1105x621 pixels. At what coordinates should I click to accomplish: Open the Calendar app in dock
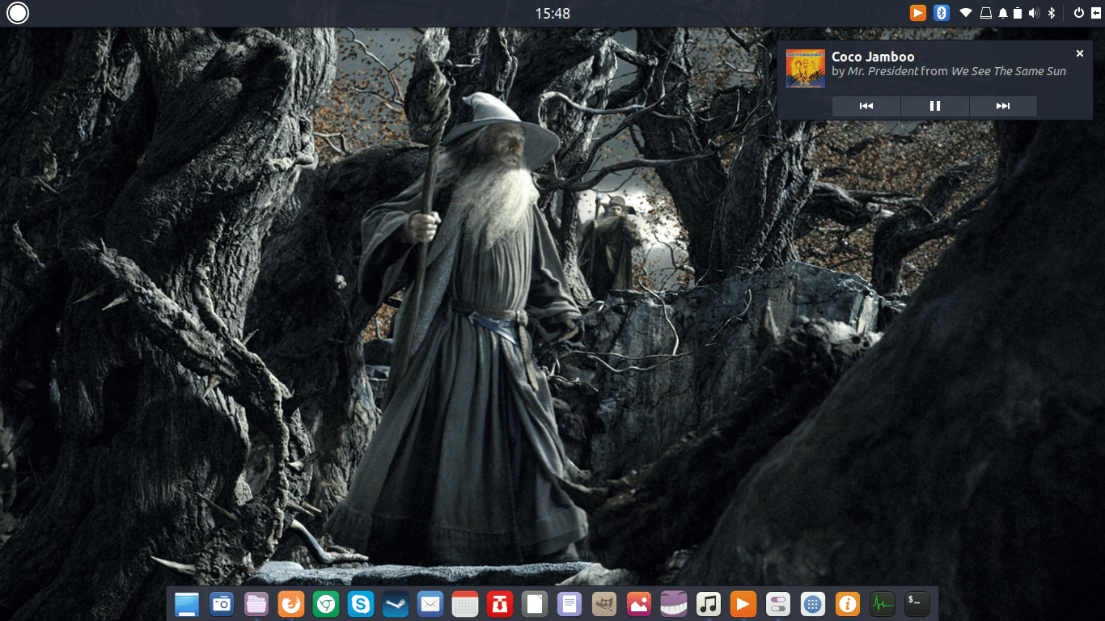pos(465,604)
